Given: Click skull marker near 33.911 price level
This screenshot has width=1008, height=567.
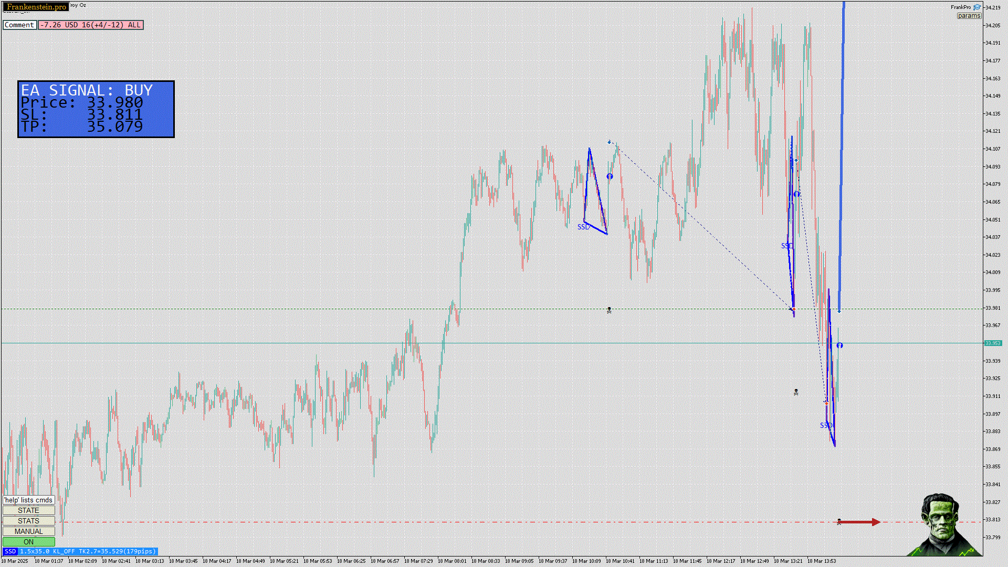Looking at the screenshot, I should tap(796, 392).
